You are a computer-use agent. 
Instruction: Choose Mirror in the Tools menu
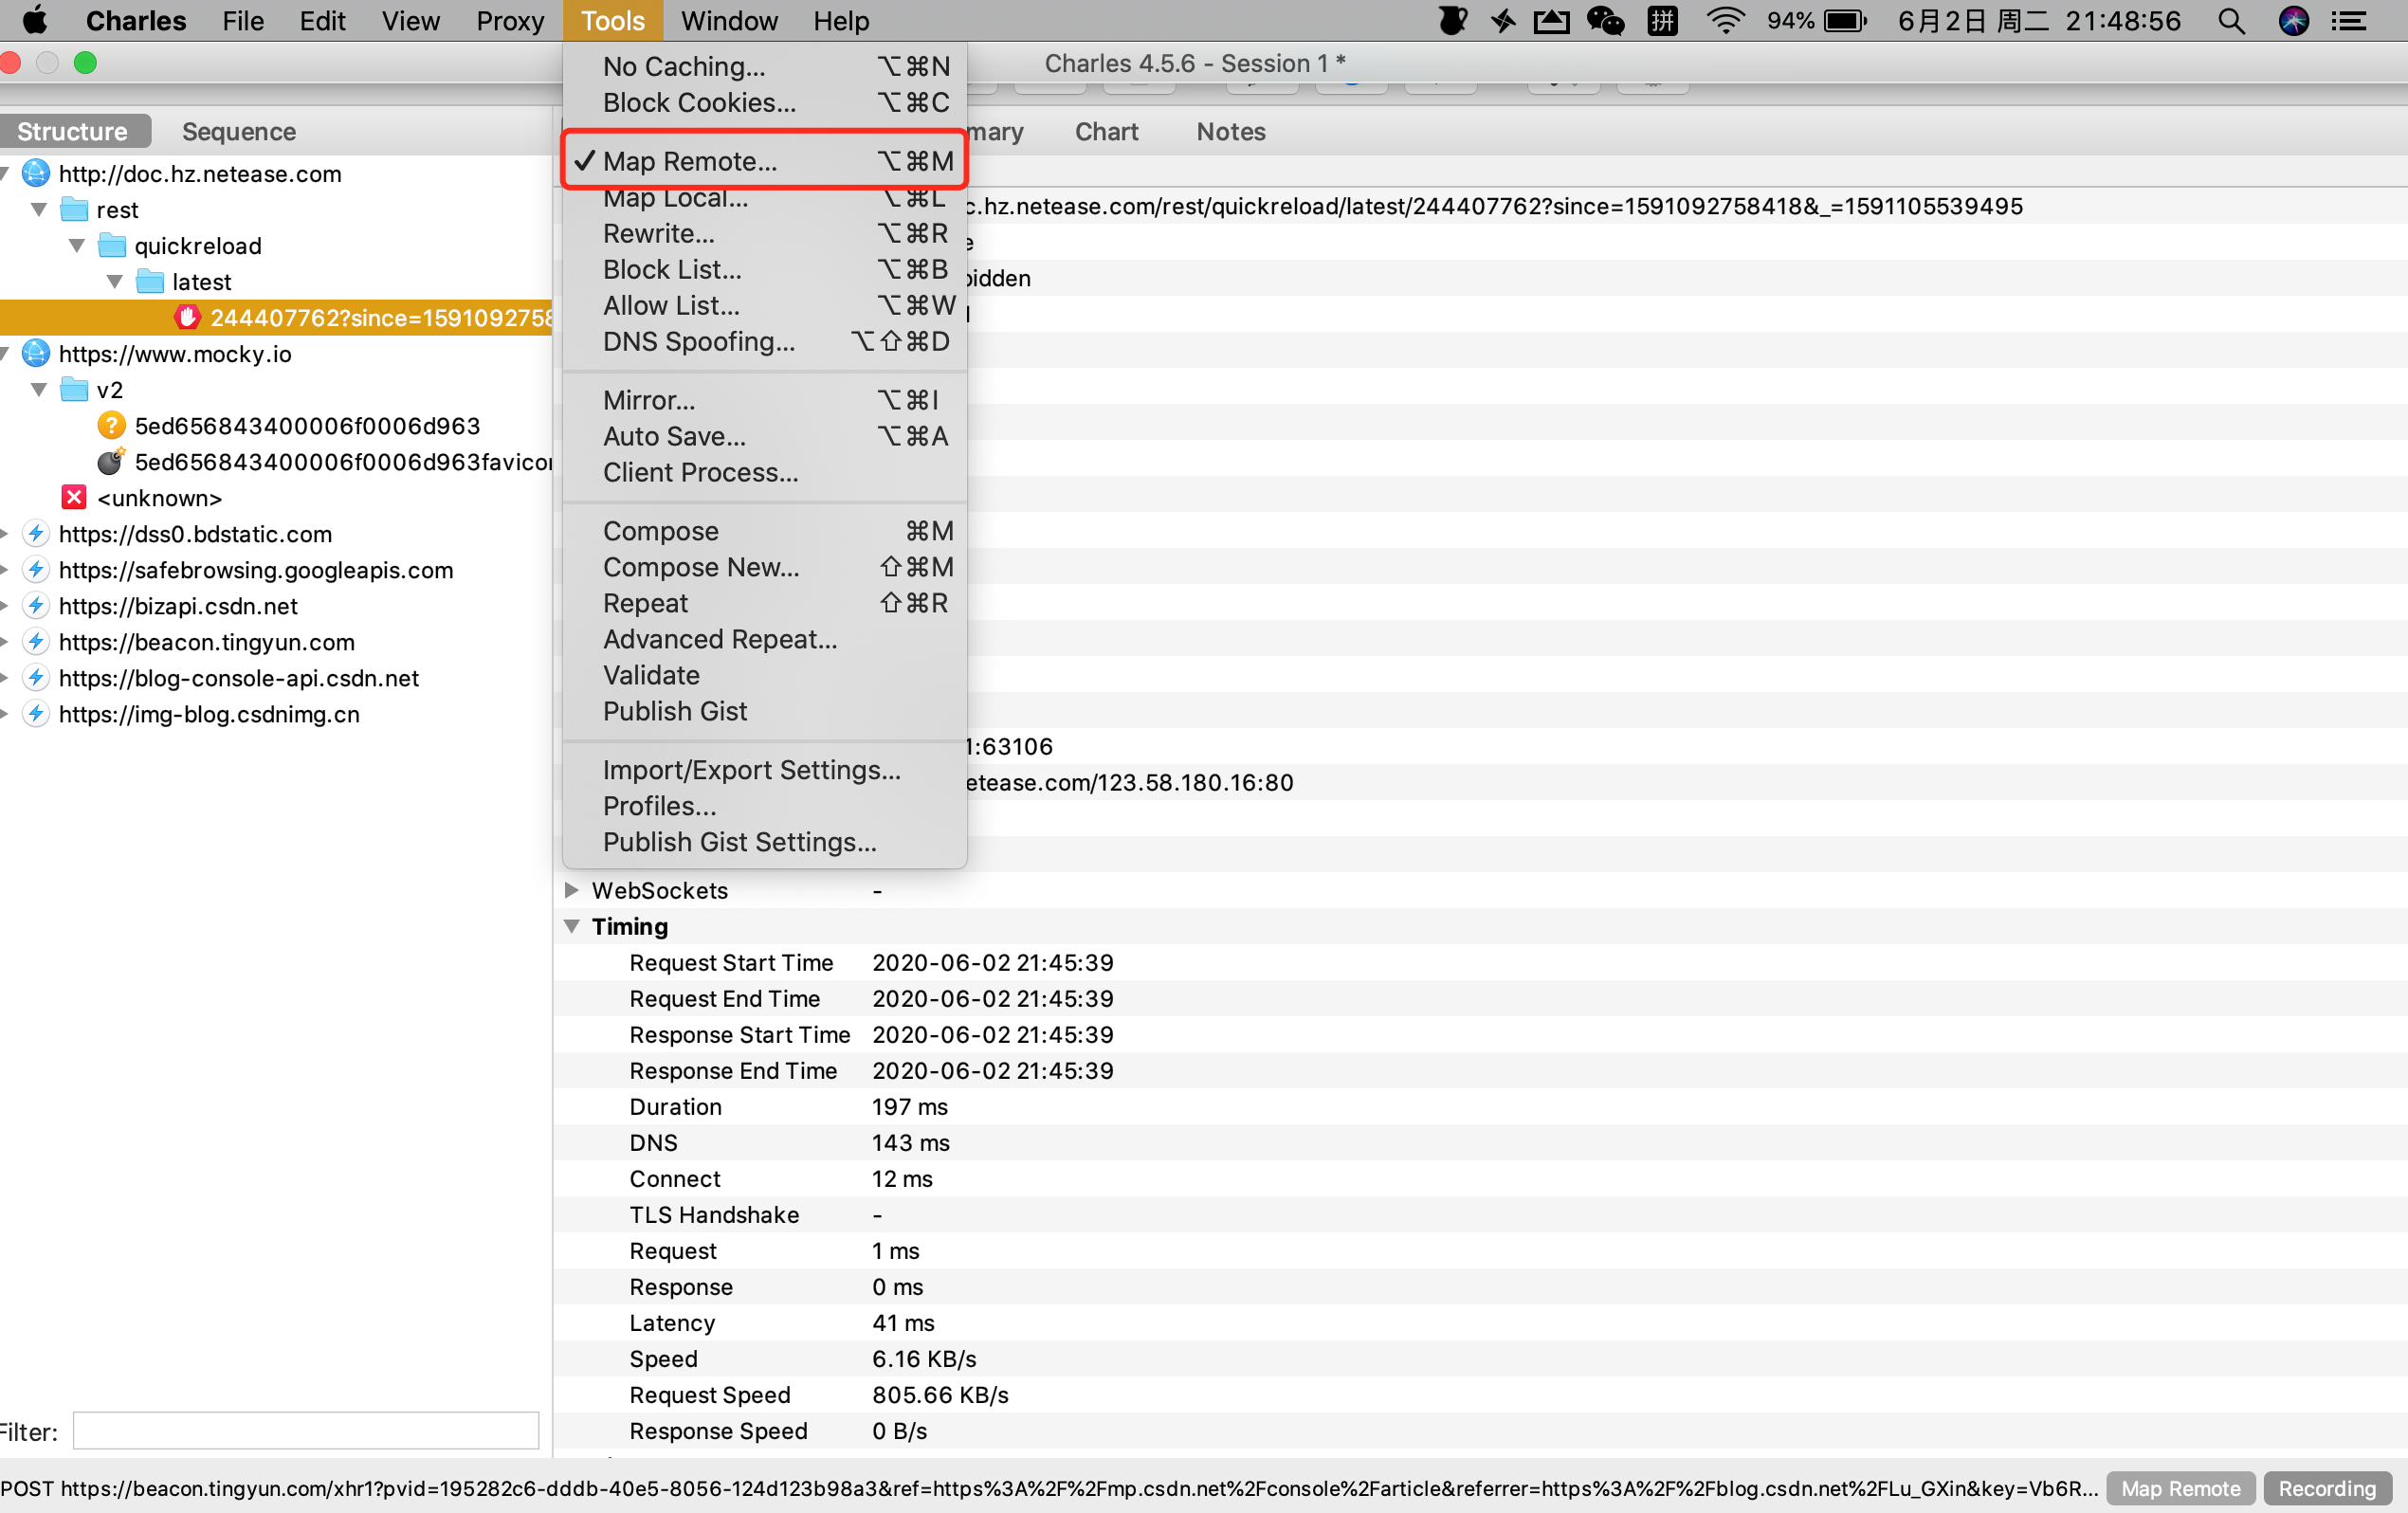pyautogui.click(x=764, y=400)
